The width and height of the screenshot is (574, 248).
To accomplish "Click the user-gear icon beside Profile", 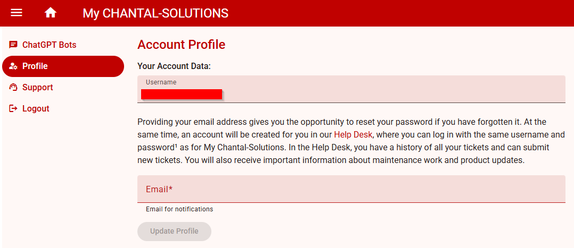I will click(x=13, y=66).
